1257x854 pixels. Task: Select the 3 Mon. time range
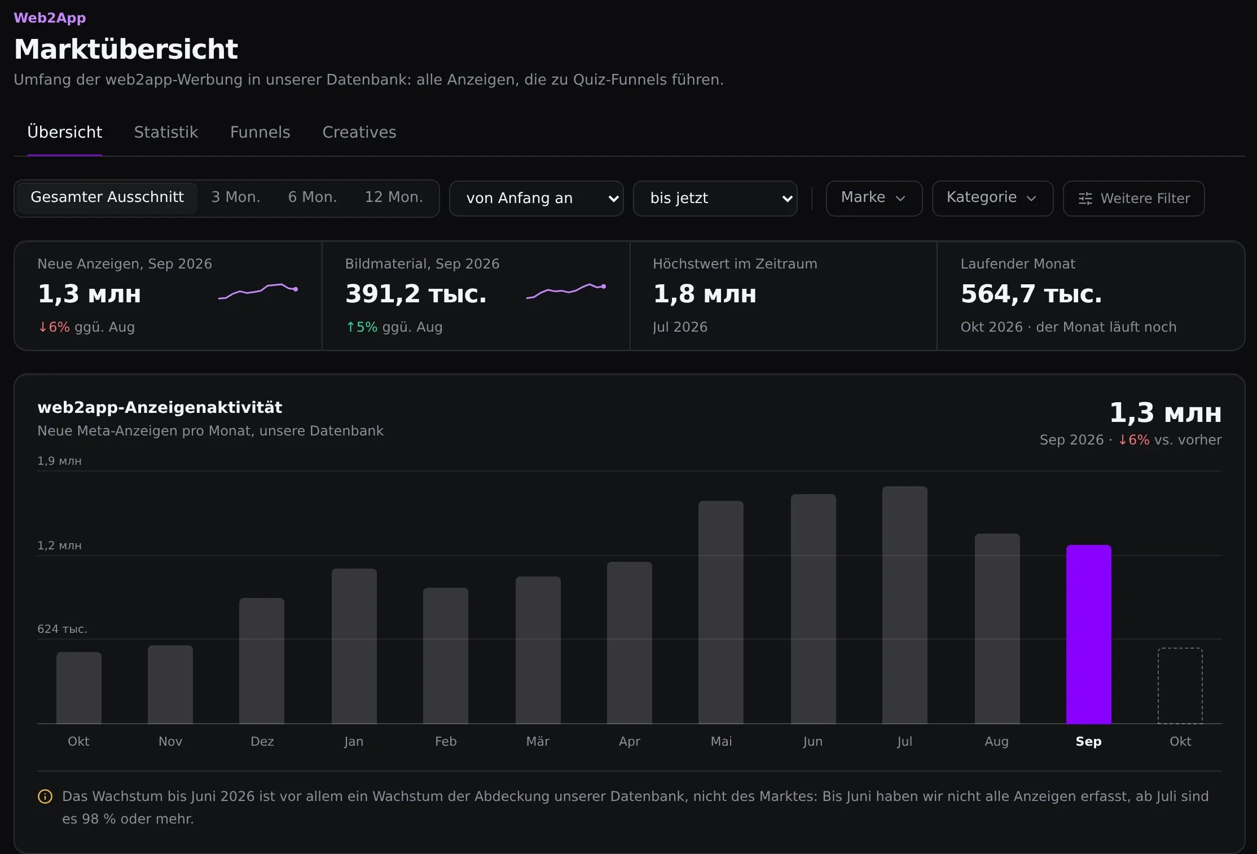coord(236,197)
